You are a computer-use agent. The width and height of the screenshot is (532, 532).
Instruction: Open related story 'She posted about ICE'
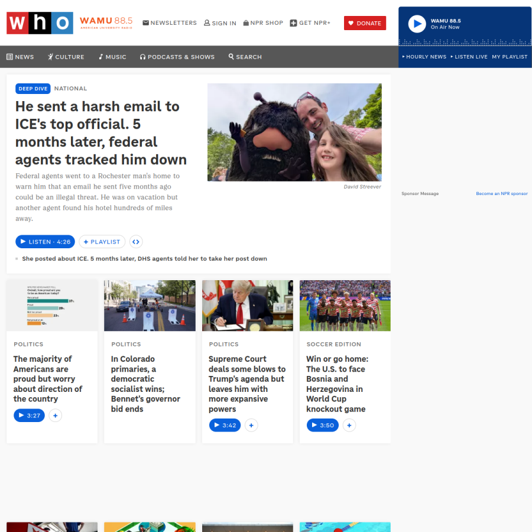[x=145, y=258]
